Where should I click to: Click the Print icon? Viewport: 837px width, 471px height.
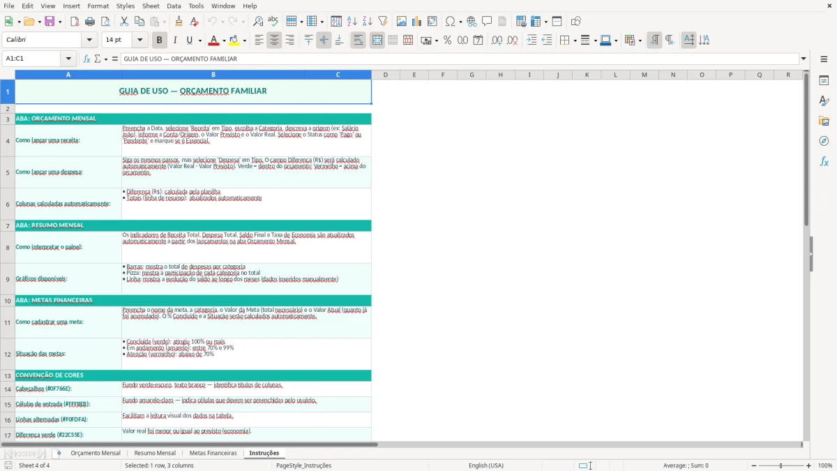coord(90,22)
